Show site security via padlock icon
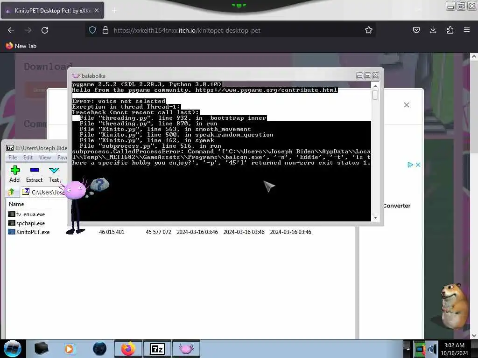The height and width of the screenshot is (358, 478). (105, 30)
